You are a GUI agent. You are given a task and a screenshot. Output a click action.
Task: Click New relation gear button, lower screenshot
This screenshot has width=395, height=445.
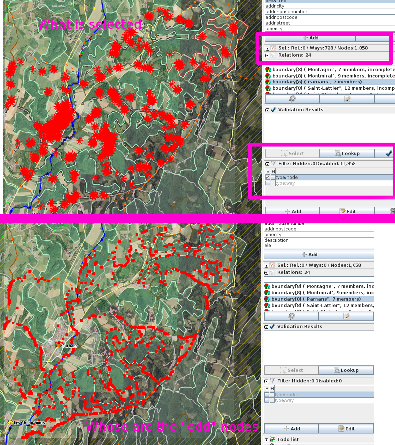coord(291,316)
